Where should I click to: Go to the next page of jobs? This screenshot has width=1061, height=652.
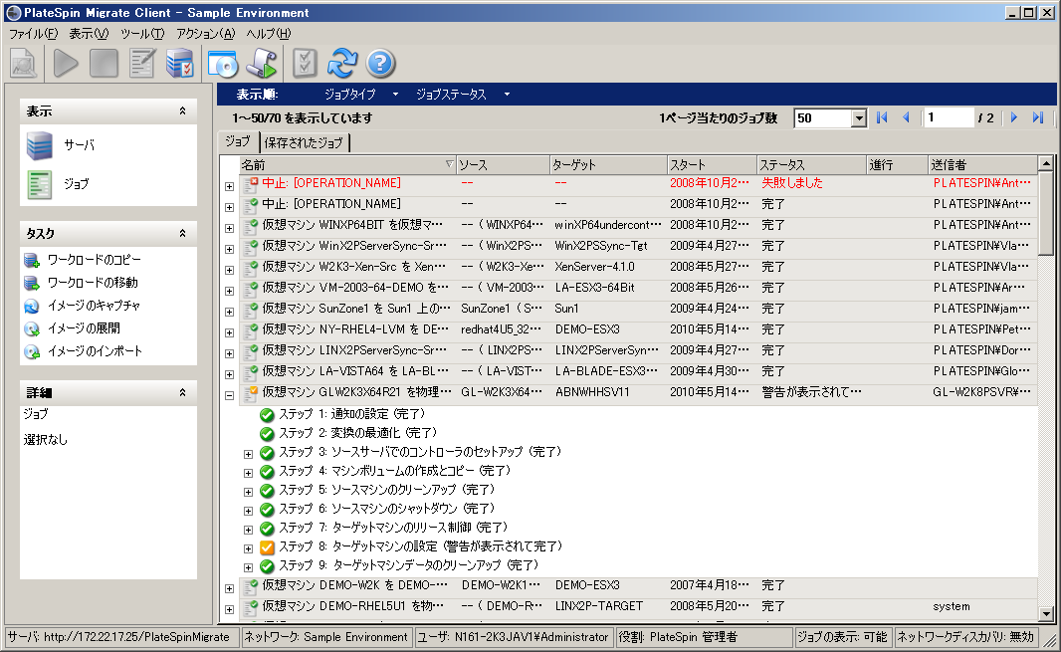tap(1013, 118)
